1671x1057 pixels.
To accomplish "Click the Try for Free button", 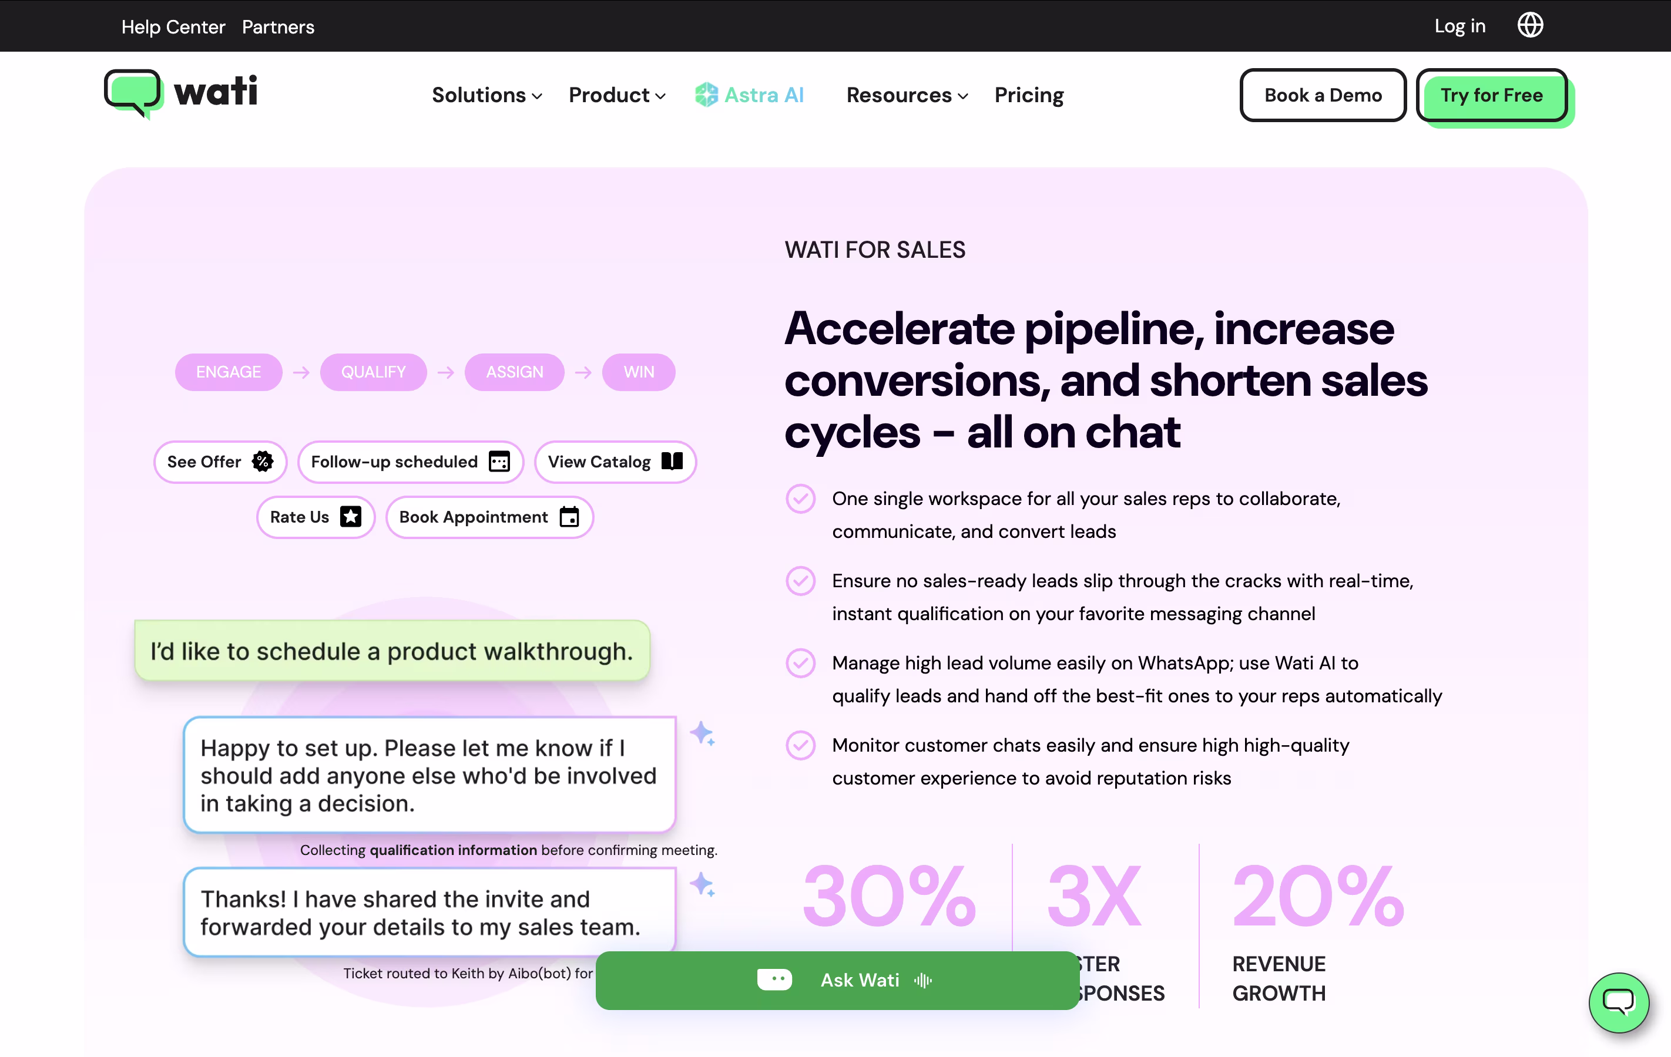I will tap(1491, 95).
